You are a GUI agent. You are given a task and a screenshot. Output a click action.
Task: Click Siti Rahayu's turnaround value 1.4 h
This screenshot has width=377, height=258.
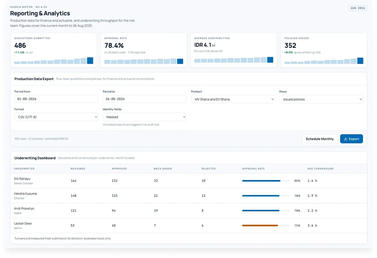312,181
